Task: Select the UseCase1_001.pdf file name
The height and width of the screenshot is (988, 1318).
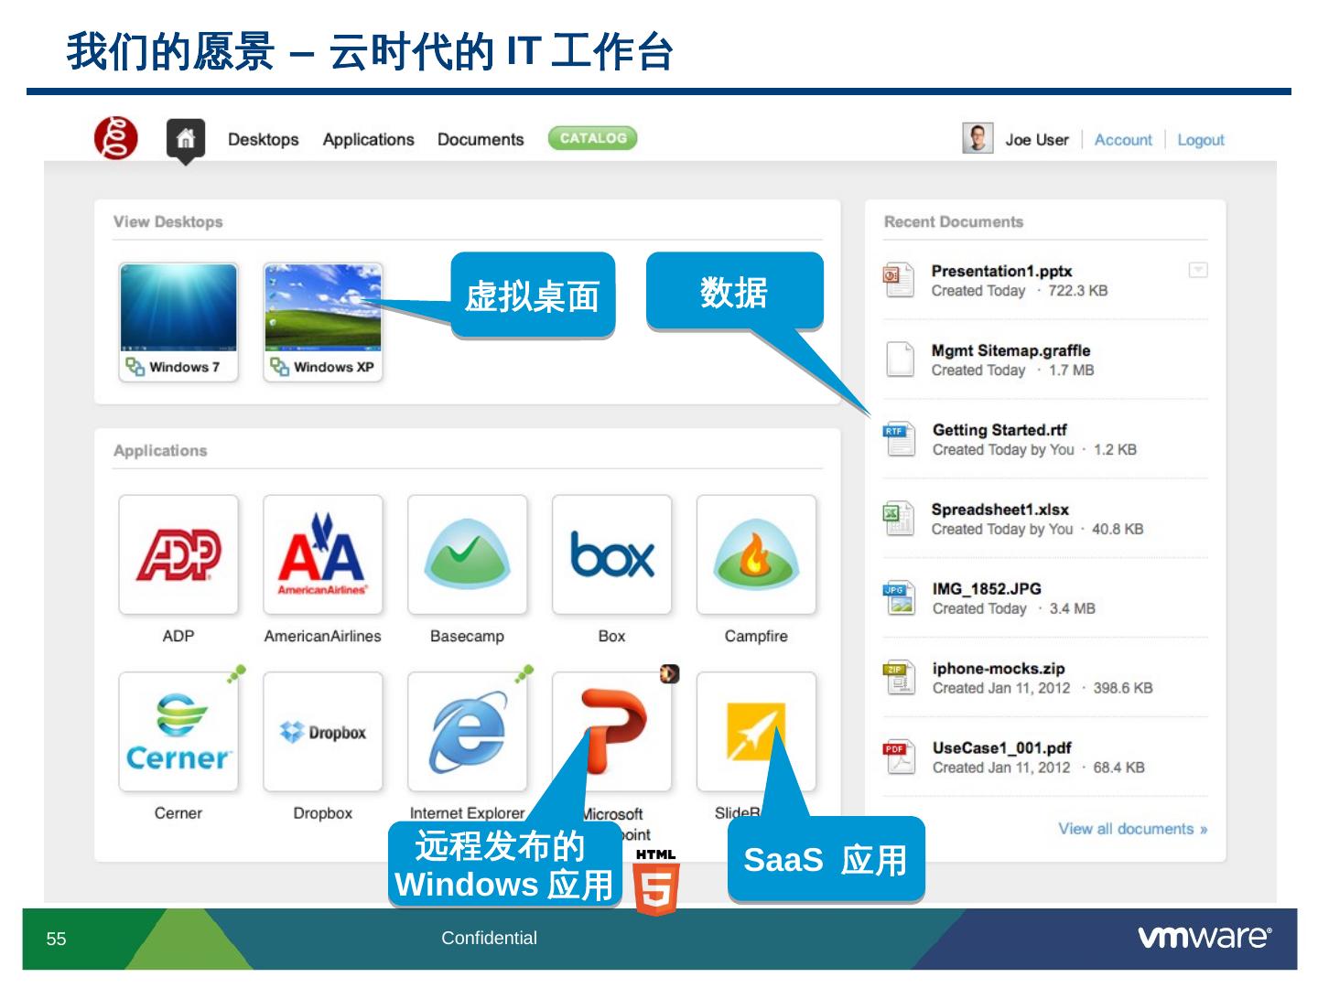Action: [x=1002, y=748]
